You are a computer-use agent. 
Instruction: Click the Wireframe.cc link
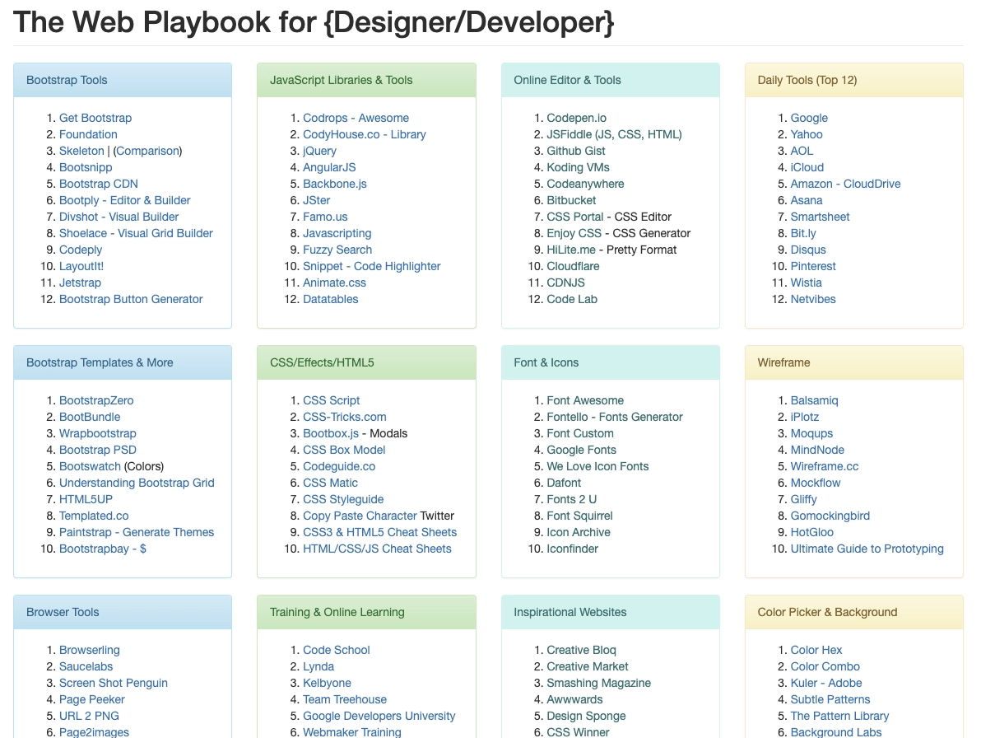824,466
